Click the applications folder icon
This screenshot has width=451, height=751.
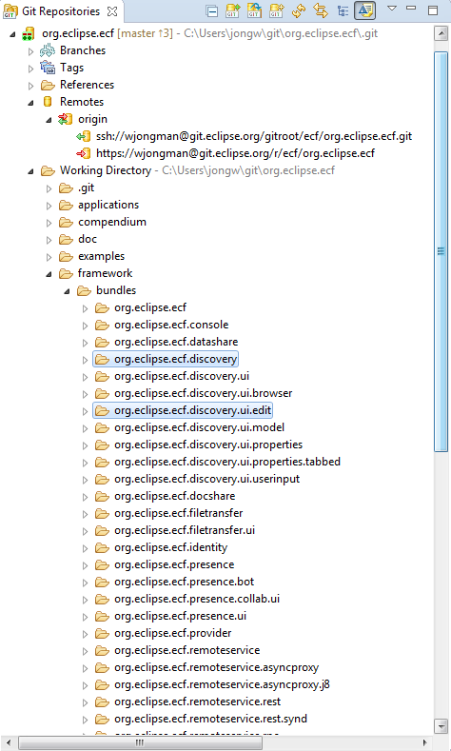click(66, 205)
